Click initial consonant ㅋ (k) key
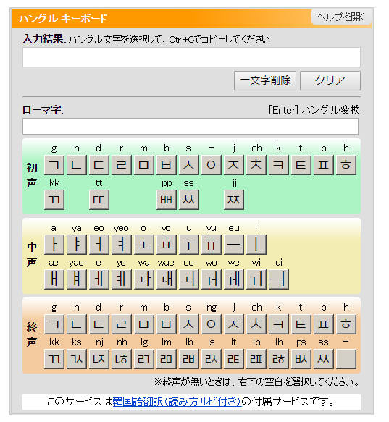This screenshot has height=422, width=389. point(279,165)
